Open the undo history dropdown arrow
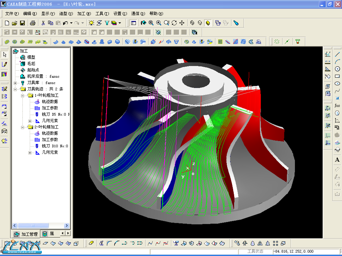The height and width of the screenshot is (256, 342). 71,23
